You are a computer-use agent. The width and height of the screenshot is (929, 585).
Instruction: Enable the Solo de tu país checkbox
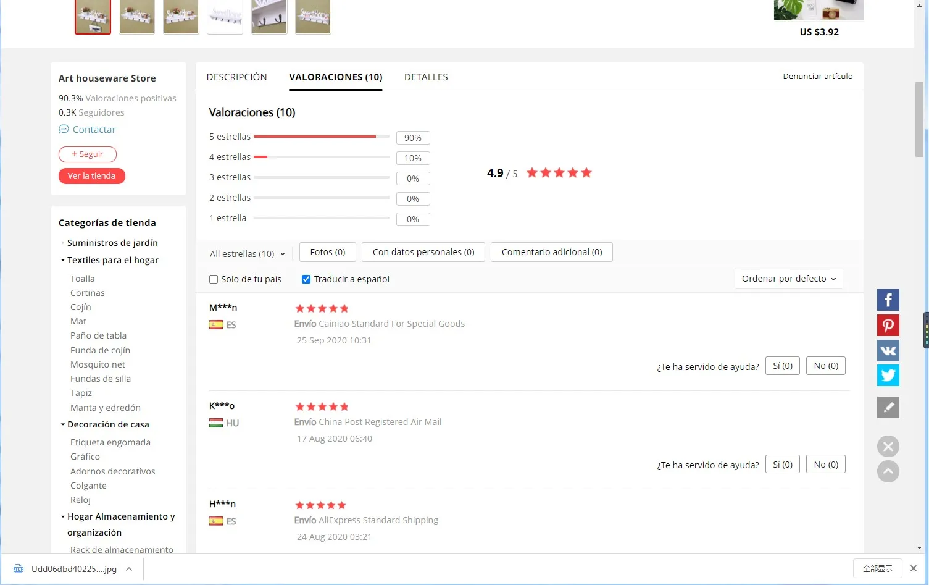[214, 279]
